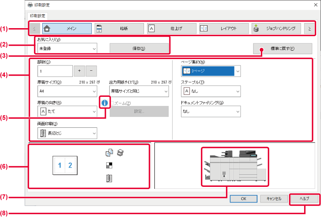321x217 pixels.
Task: Click the 1 2 page layout preview
Action: coord(65,165)
